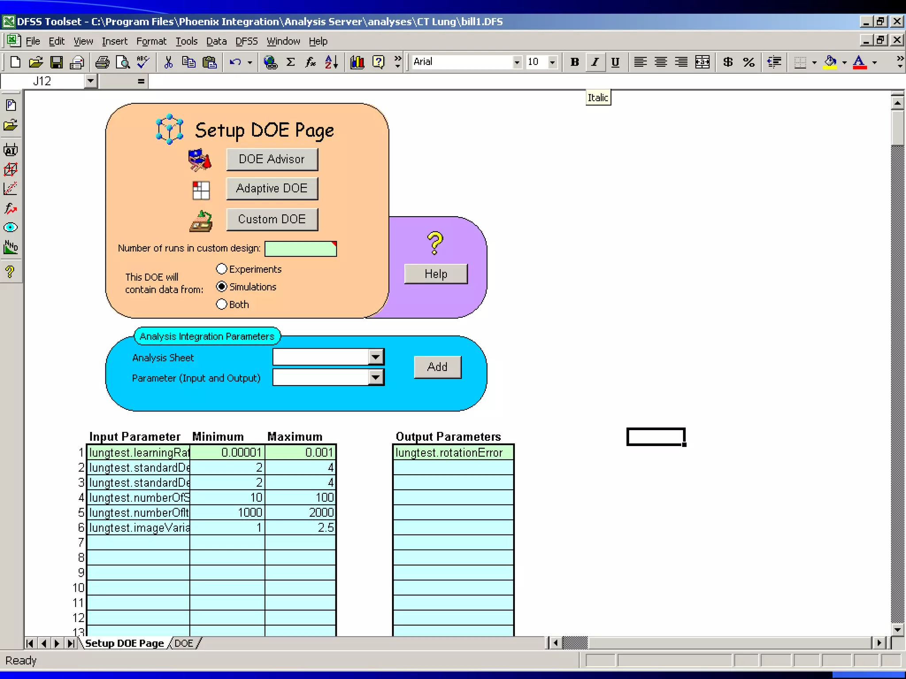
Task: Open the DFSS menu
Action: 246,41
